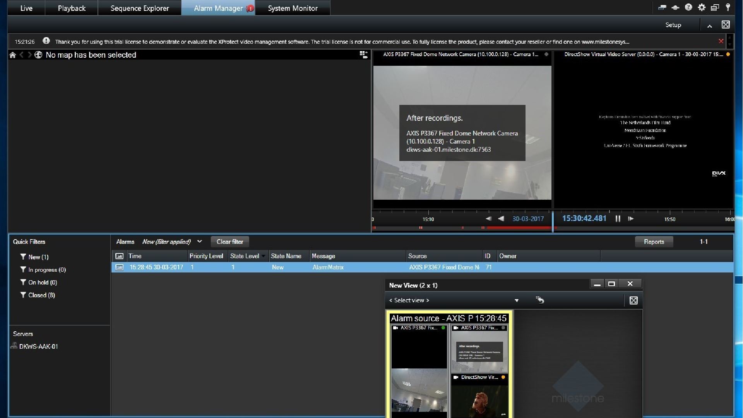The width and height of the screenshot is (743, 418).
Task: Click the red recording bar on timeline
Action: [x=519, y=228]
